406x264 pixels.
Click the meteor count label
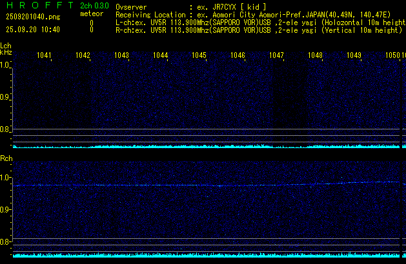91,14
